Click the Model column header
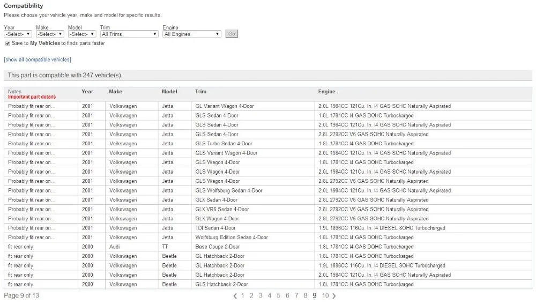This screenshot has height=304, width=536. (x=169, y=92)
